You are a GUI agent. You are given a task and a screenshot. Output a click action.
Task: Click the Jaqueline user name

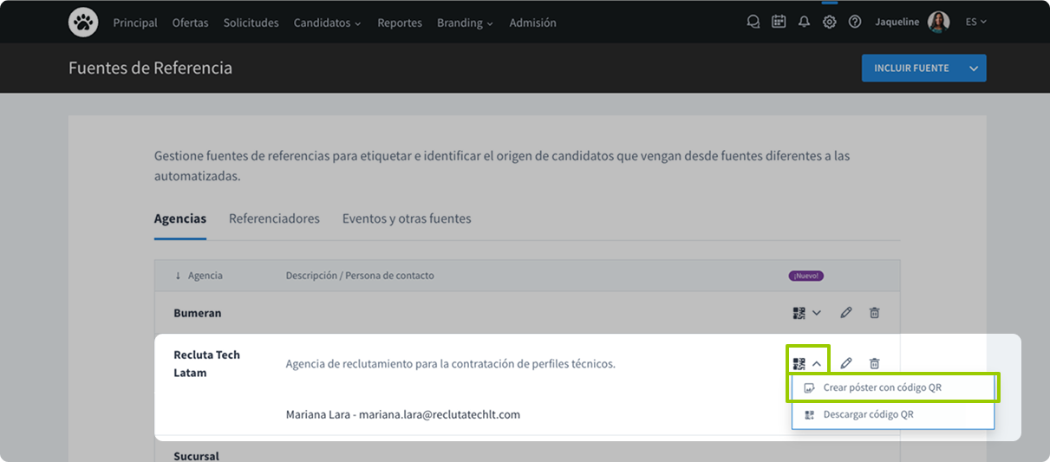click(897, 22)
